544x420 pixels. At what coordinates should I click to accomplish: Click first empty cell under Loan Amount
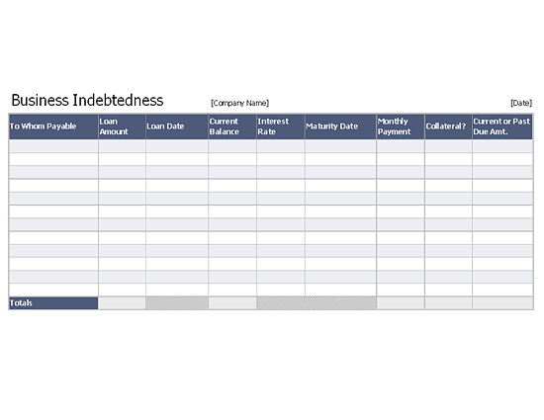point(122,146)
